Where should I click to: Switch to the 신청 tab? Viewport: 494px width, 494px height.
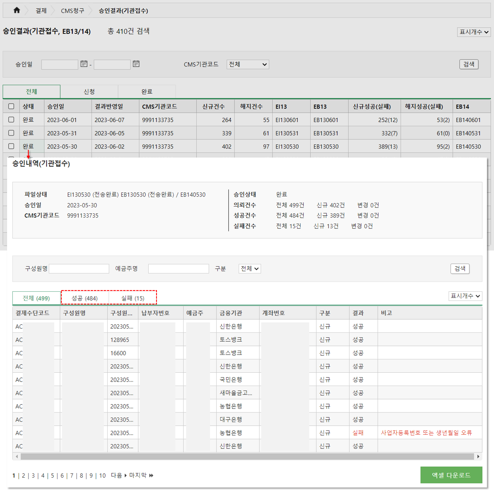89,92
